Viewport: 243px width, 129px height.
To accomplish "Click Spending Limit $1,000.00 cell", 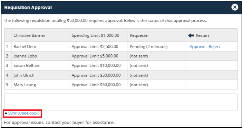I will click(x=99, y=35).
